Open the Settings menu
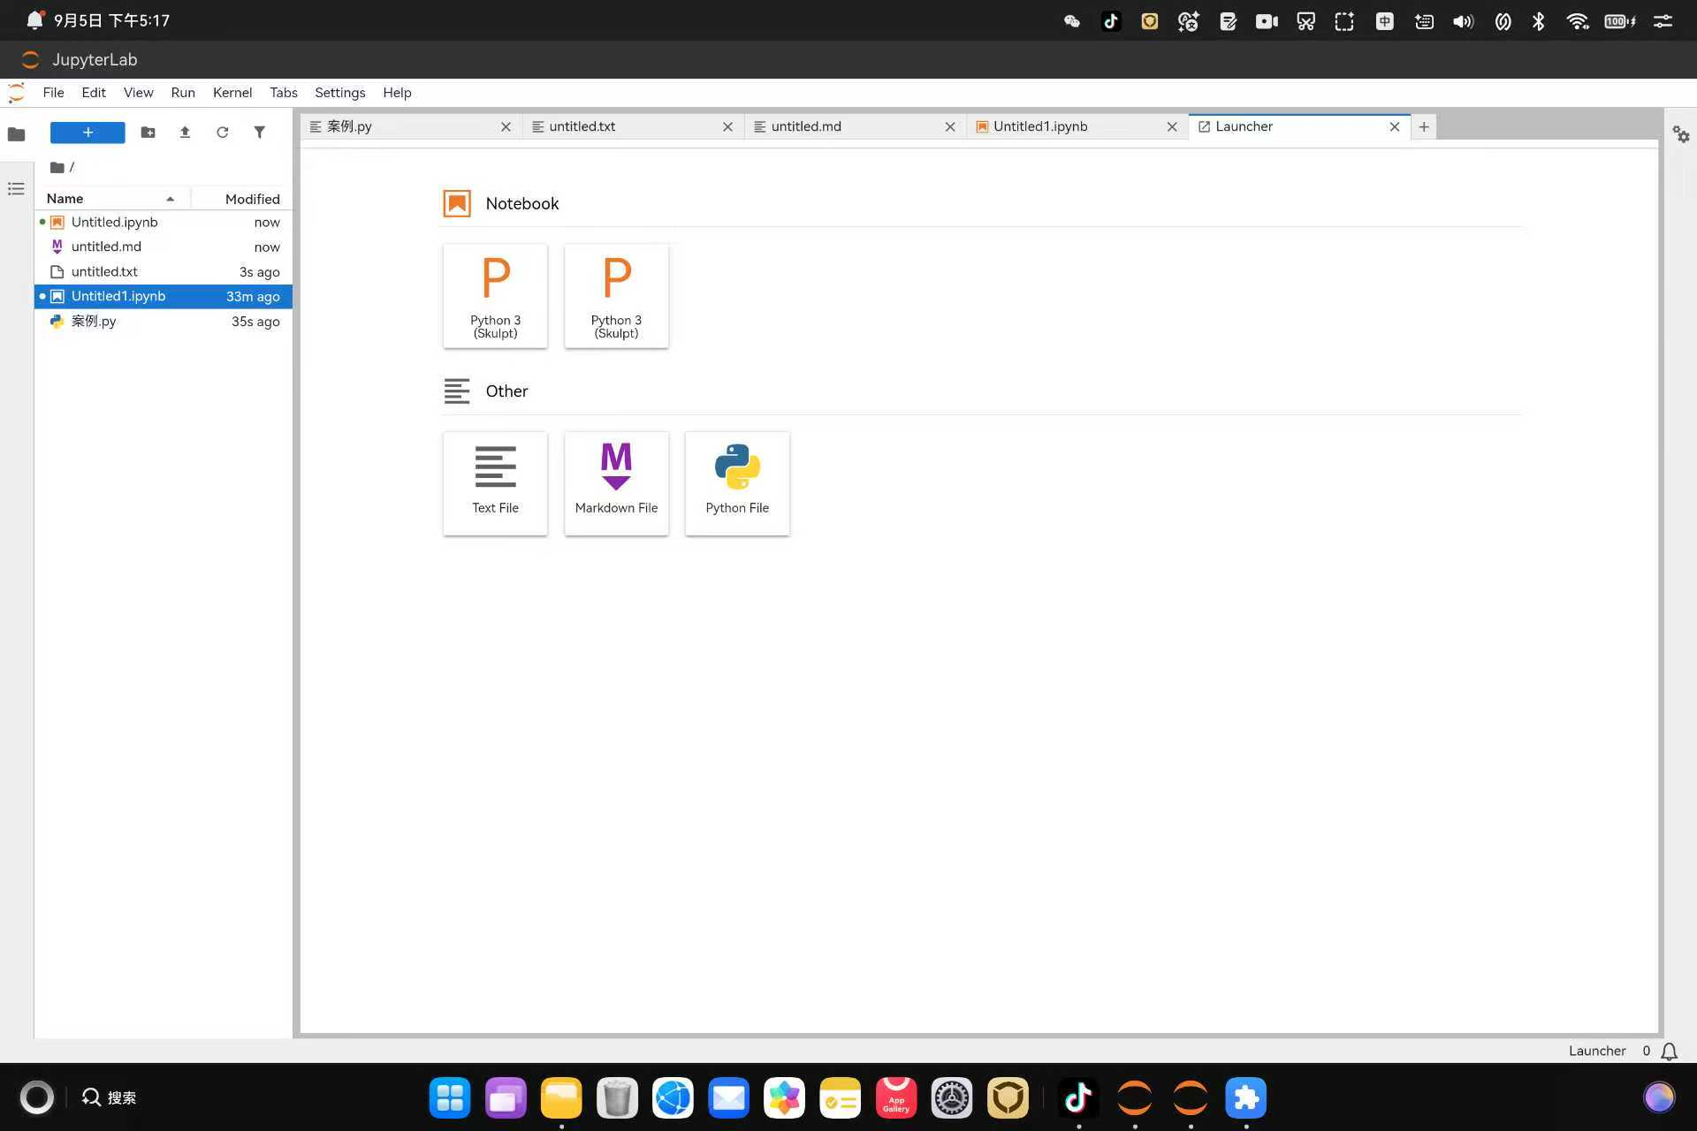 click(340, 93)
